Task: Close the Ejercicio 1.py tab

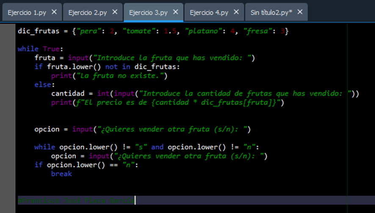Action: click(x=54, y=12)
